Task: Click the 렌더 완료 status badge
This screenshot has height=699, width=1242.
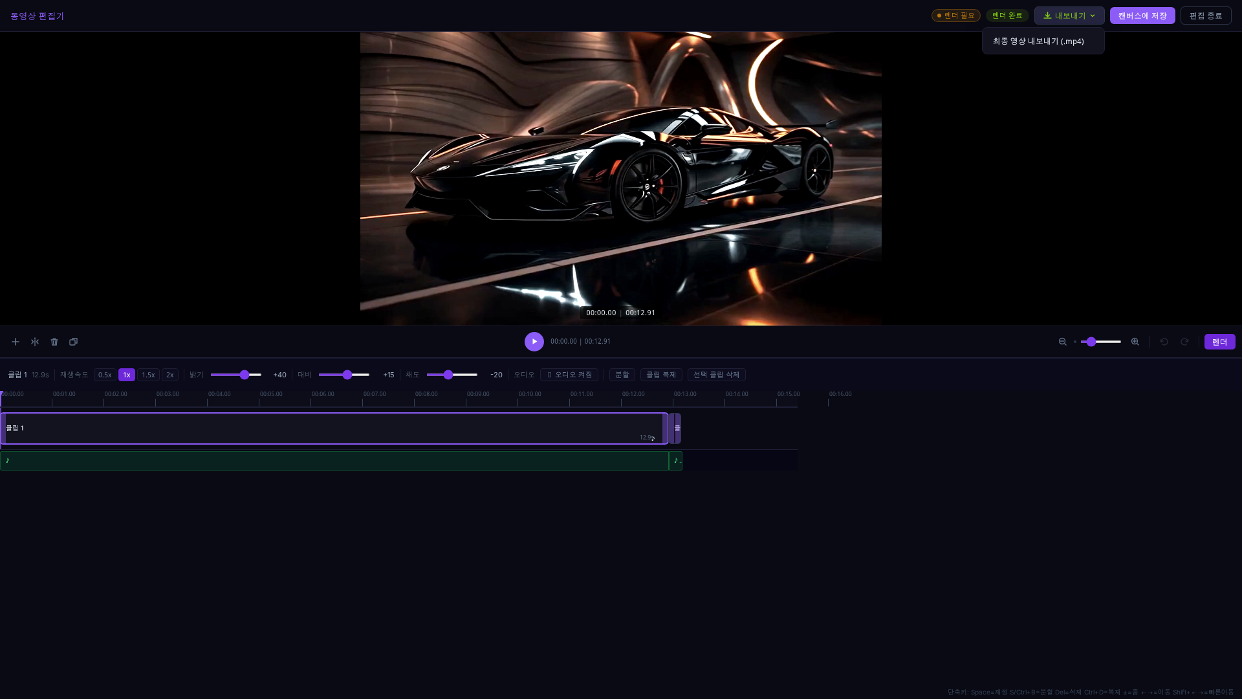Action: click(x=1007, y=16)
